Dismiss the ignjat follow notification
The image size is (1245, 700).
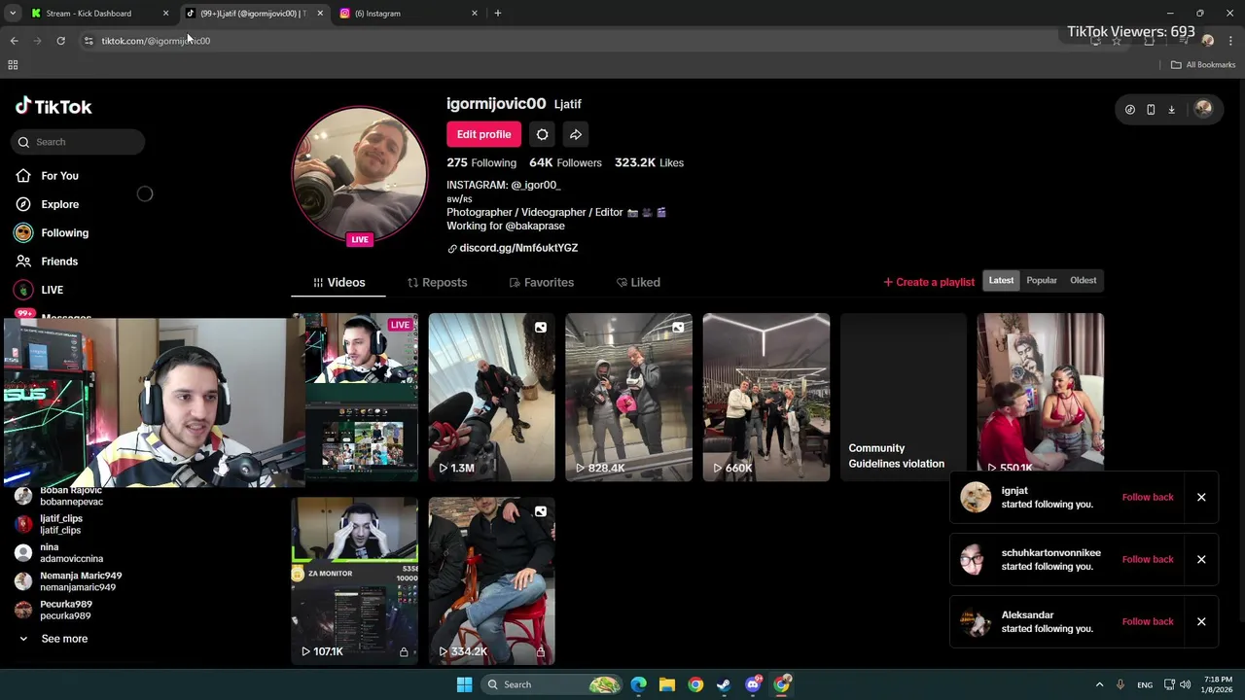tap(1201, 497)
